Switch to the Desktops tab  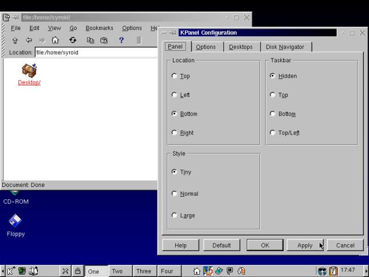tap(240, 47)
